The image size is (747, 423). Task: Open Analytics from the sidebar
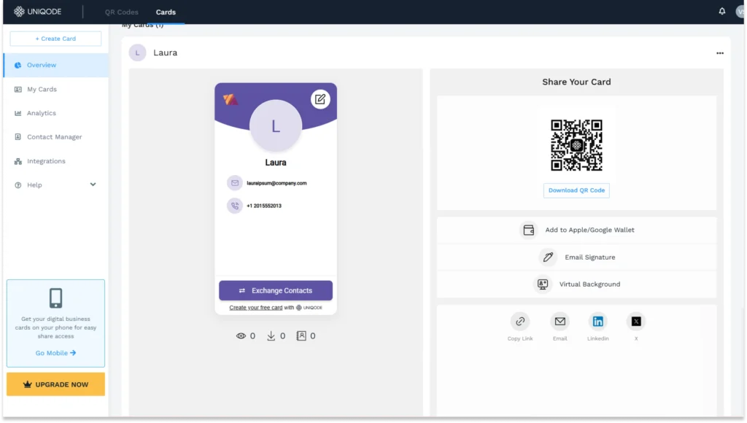point(35,113)
